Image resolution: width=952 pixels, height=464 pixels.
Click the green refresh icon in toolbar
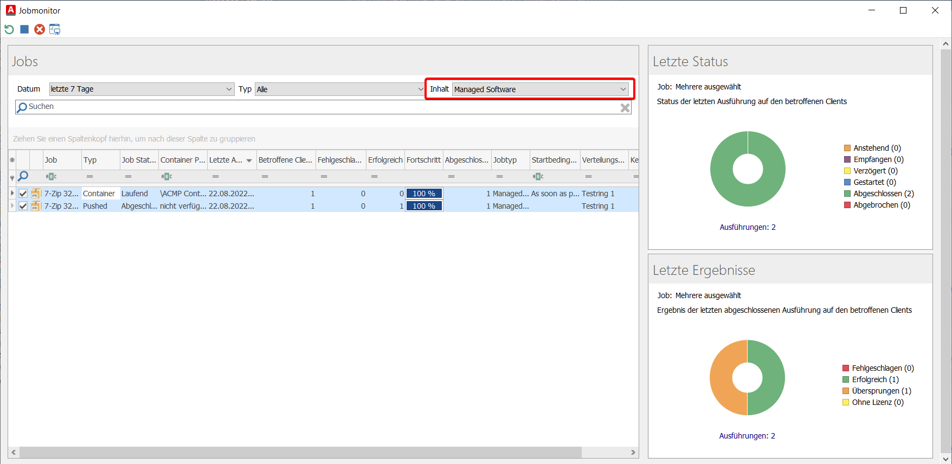(x=9, y=29)
